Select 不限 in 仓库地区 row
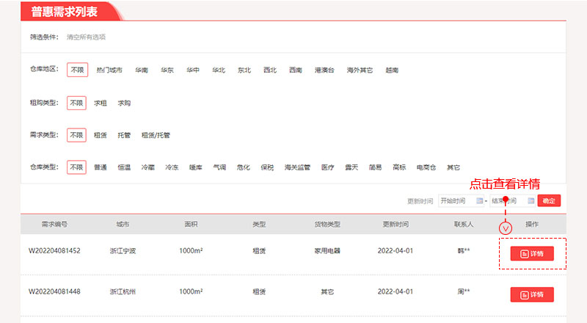587x323 pixels. pyautogui.click(x=76, y=70)
